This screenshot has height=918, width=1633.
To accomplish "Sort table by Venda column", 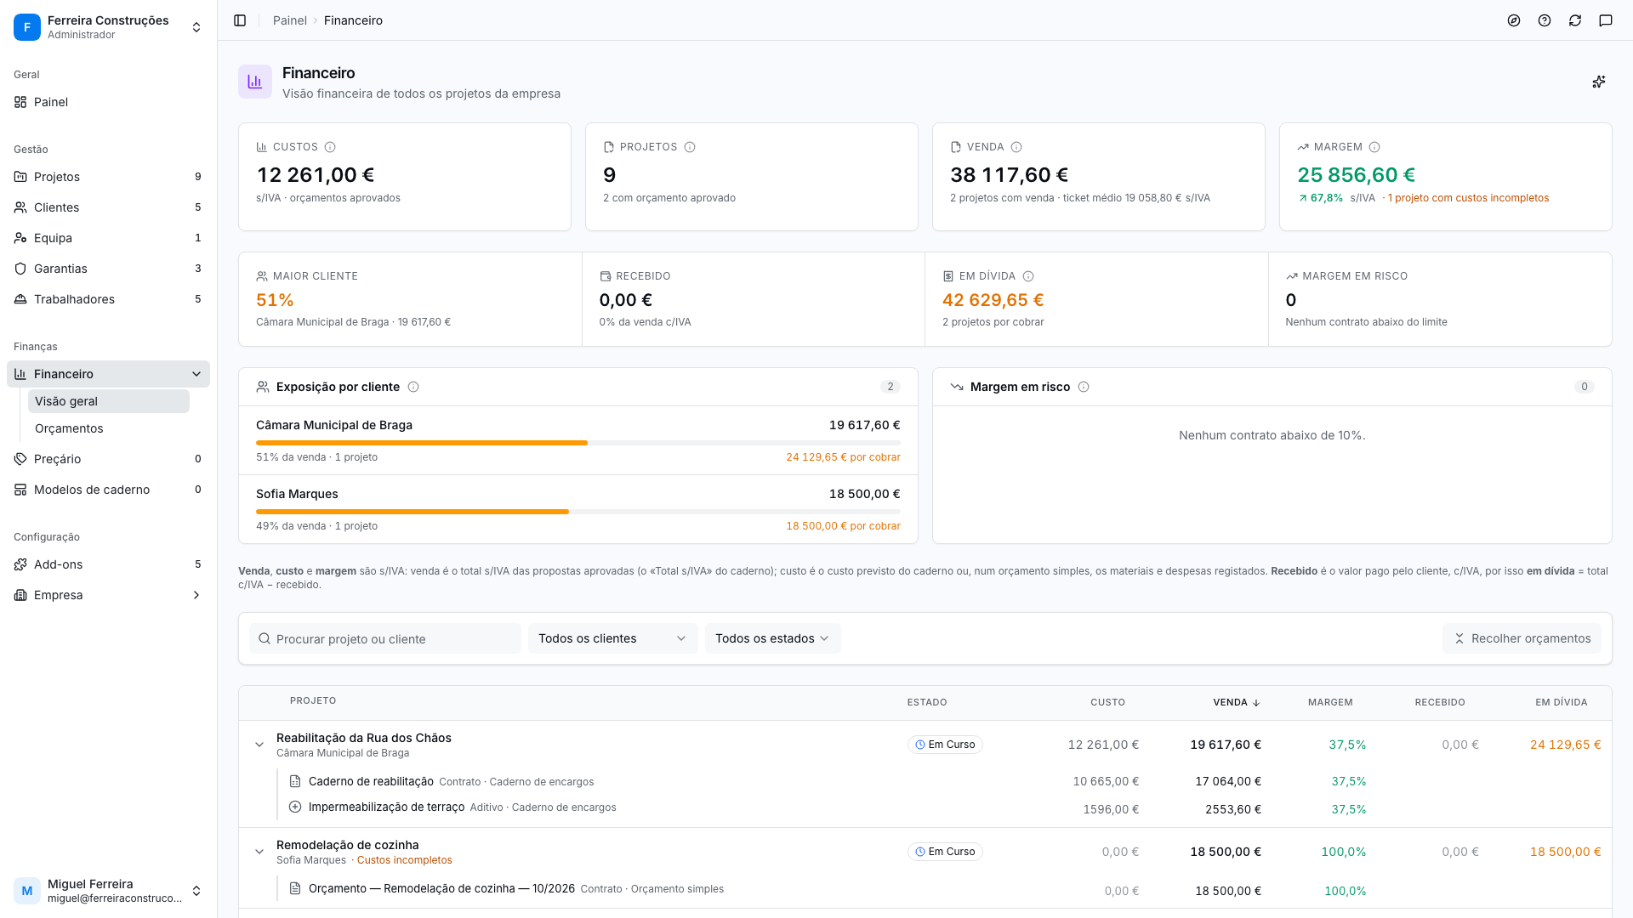I will point(1237,702).
